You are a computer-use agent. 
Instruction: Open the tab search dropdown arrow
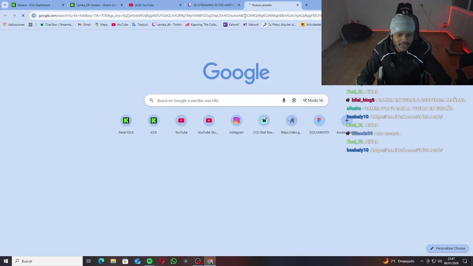5,5
